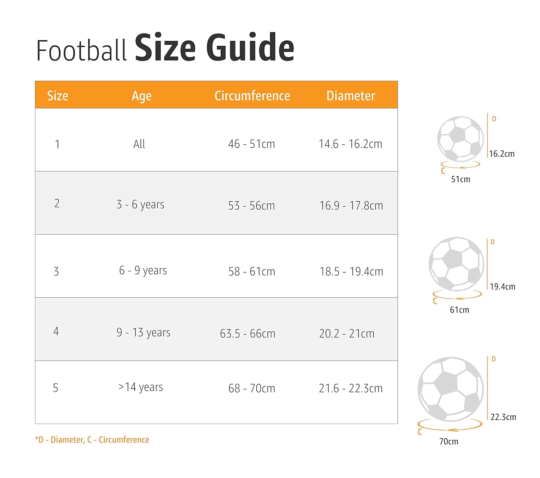The height and width of the screenshot is (478, 540).
Task: Click the size 3 football icon
Action: (x=456, y=264)
